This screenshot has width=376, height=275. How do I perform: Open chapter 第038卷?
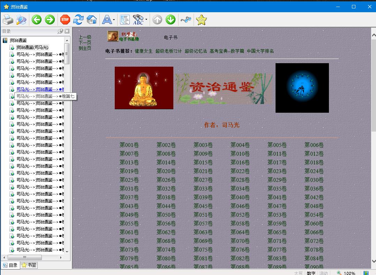point(166,197)
